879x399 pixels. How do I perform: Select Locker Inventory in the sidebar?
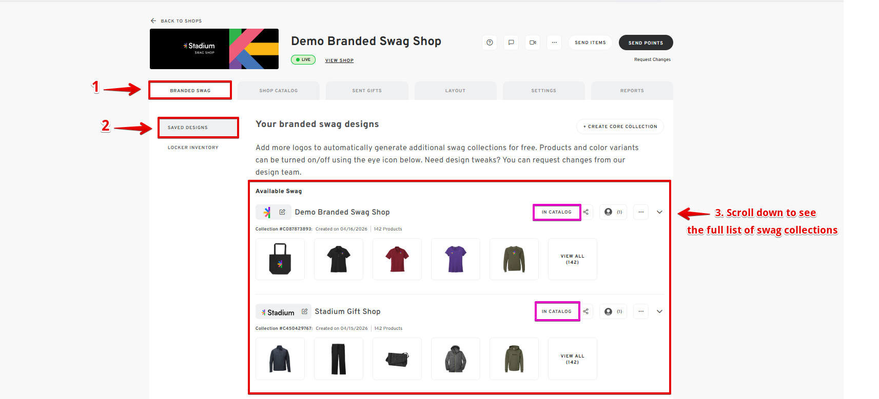(x=193, y=148)
